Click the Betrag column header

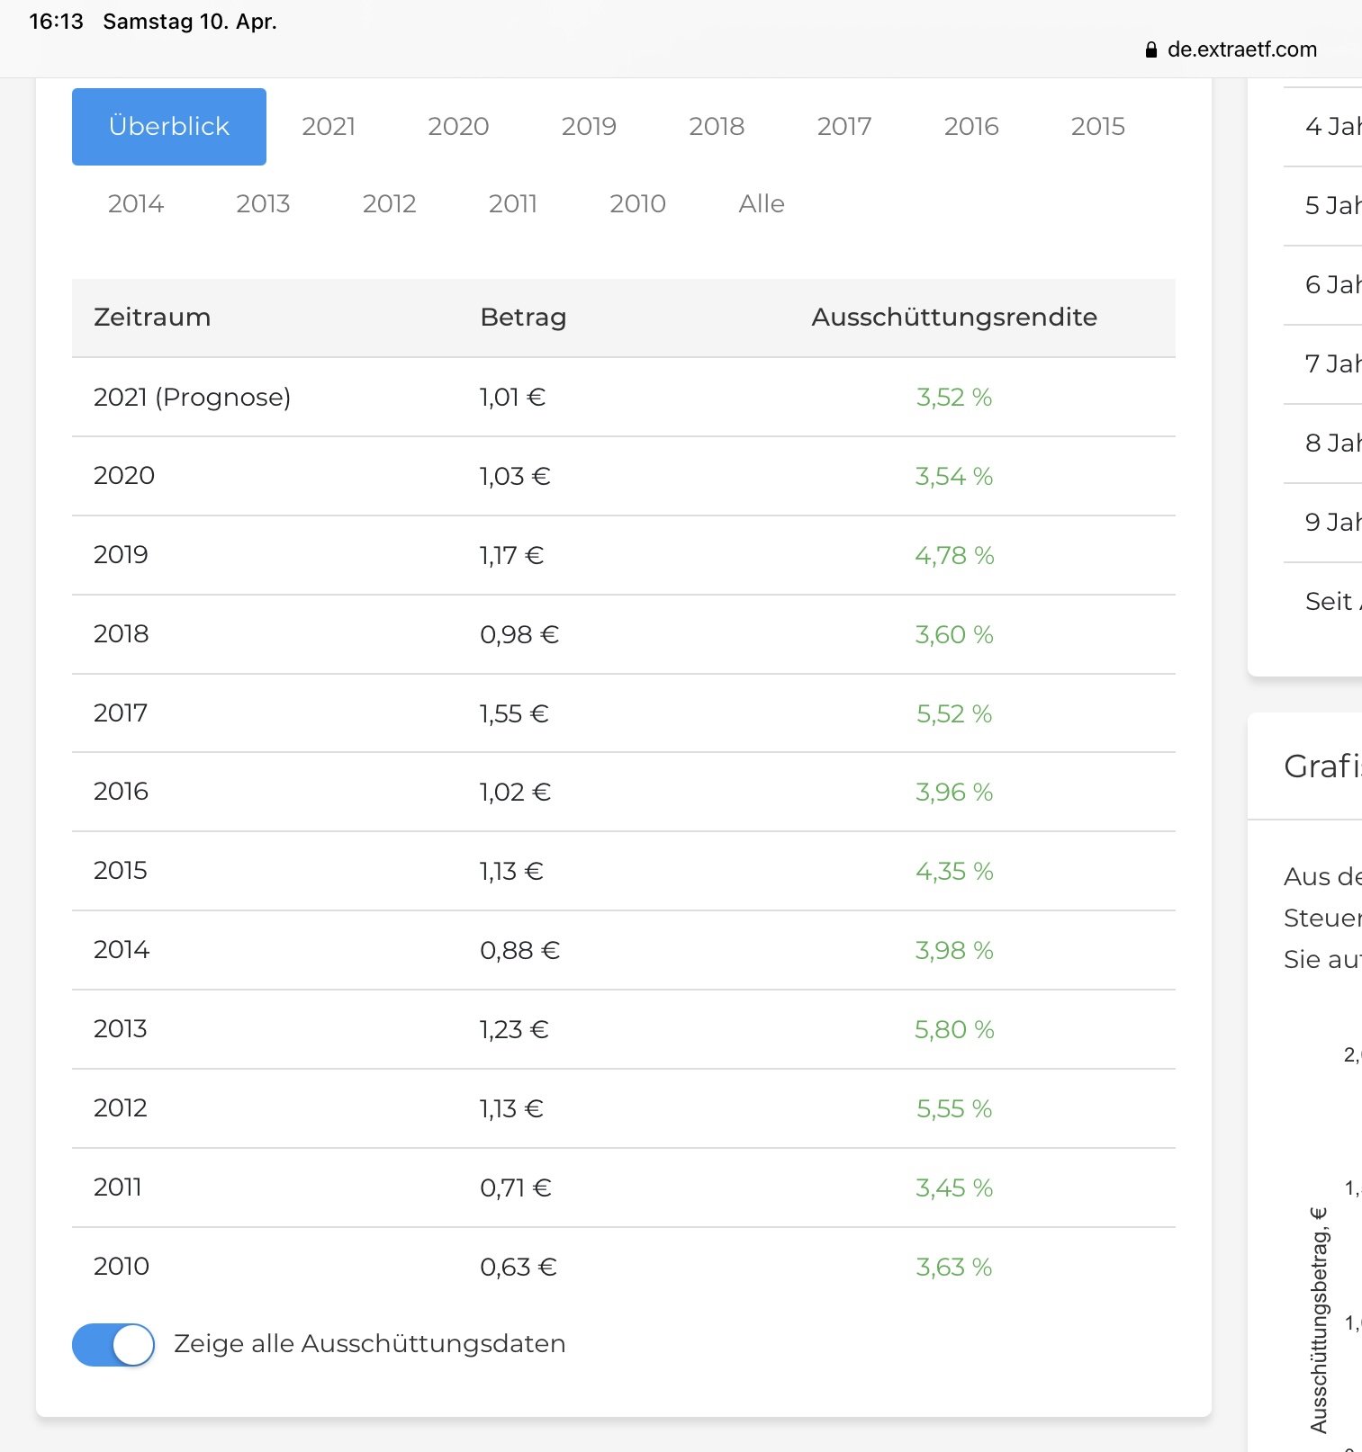[523, 318]
